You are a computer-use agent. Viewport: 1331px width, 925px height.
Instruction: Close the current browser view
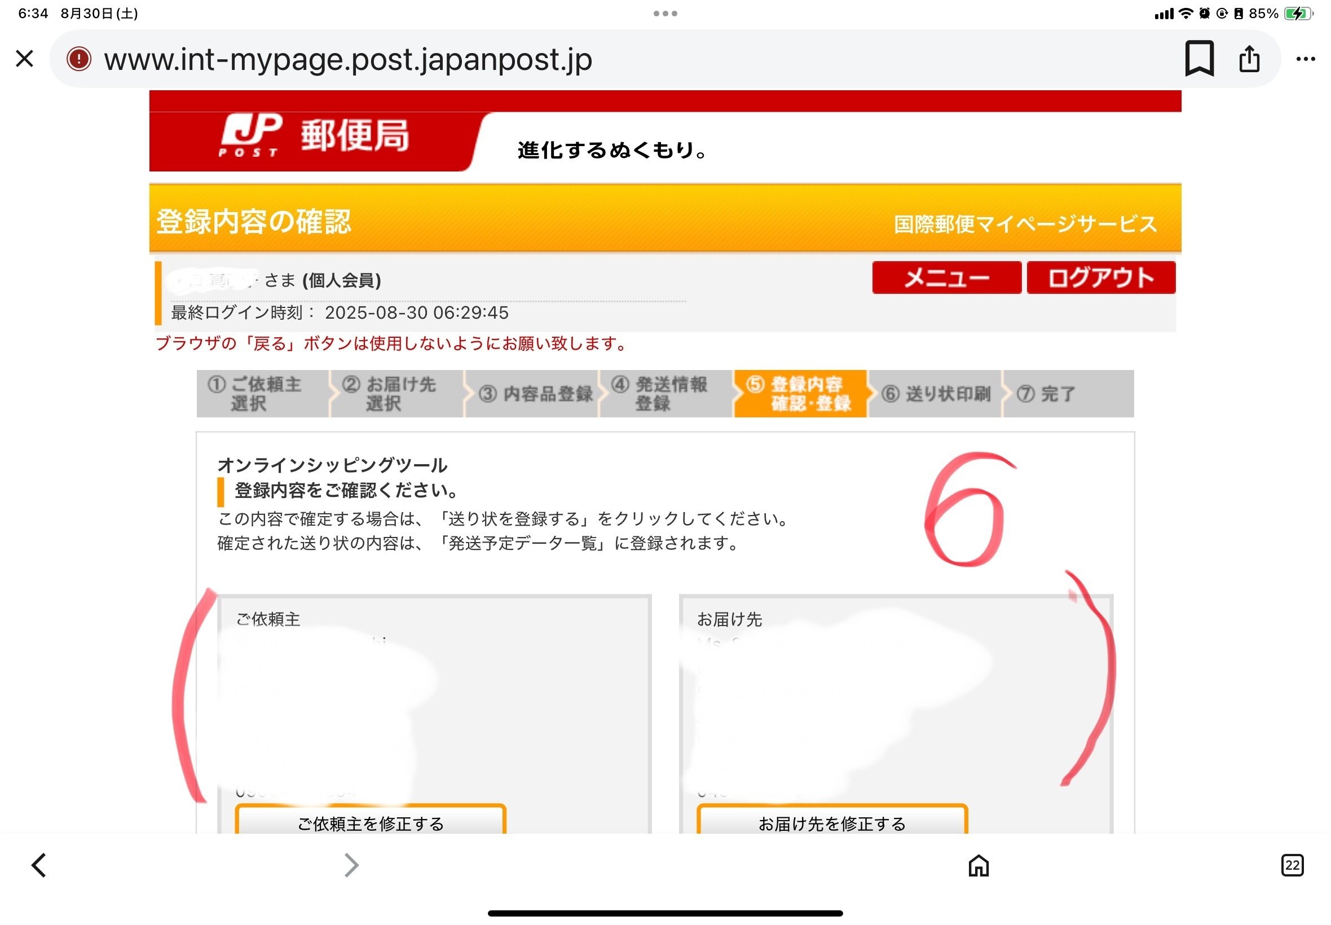click(x=25, y=59)
